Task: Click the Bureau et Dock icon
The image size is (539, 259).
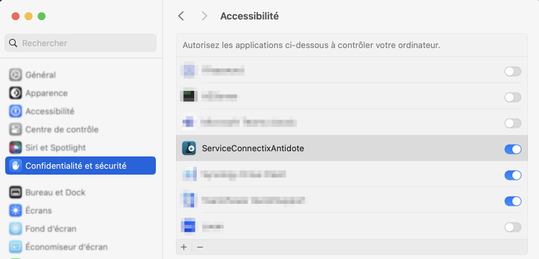Action: pyautogui.click(x=16, y=192)
